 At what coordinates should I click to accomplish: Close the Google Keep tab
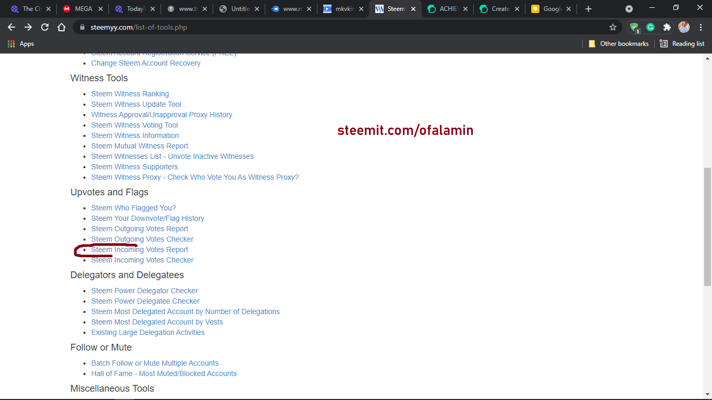(569, 9)
